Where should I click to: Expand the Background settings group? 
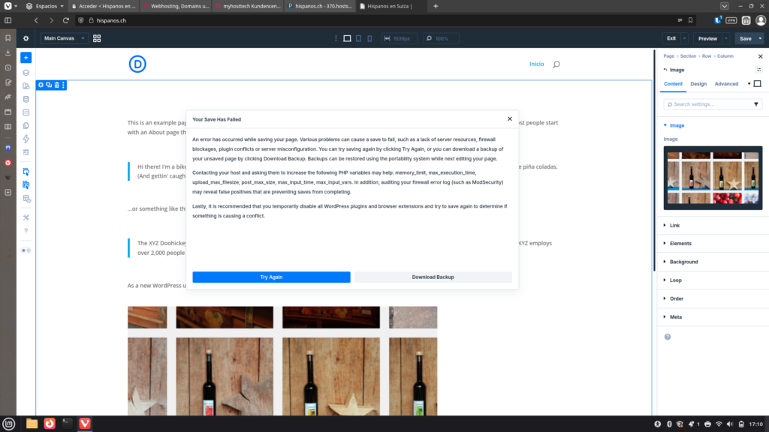tap(683, 262)
